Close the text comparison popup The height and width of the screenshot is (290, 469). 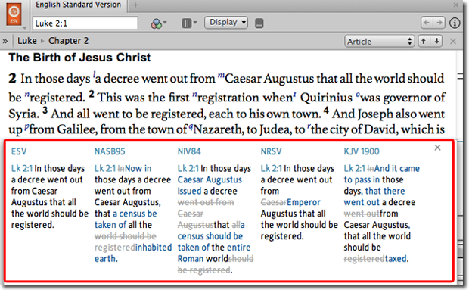tap(437, 148)
